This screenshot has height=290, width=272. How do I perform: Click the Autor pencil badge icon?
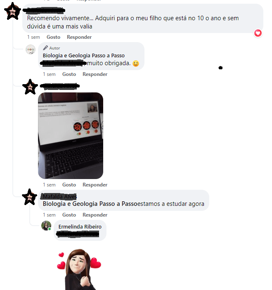45,48
